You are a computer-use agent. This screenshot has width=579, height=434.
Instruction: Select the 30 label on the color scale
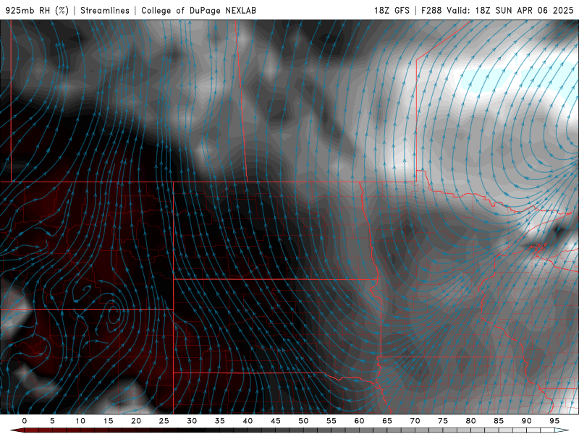point(192,421)
